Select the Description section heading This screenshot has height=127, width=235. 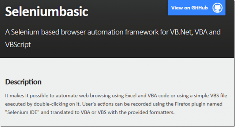click(23, 82)
